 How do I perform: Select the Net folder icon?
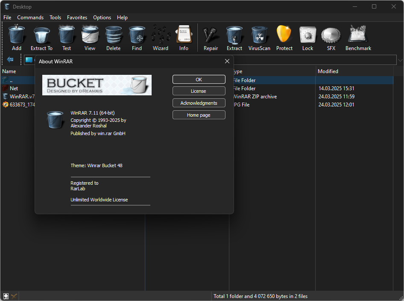[5, 88]
